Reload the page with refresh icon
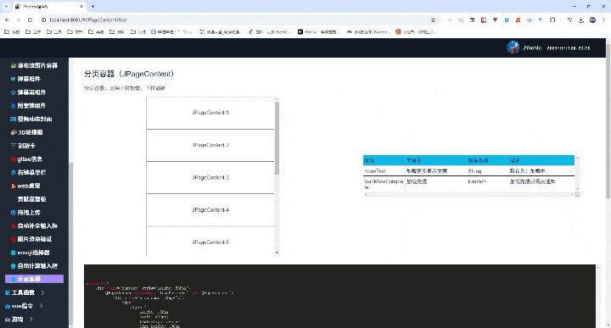 coord(30,19)
